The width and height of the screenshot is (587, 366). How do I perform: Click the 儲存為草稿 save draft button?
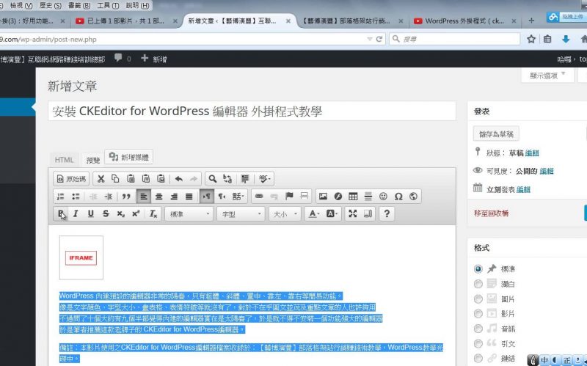497,133
